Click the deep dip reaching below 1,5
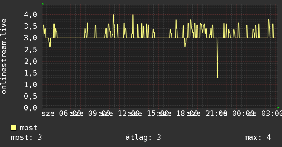 (217, 58)
